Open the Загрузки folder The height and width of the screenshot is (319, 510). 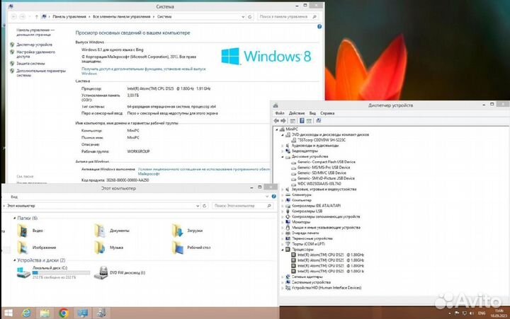(x=187, y=231)
